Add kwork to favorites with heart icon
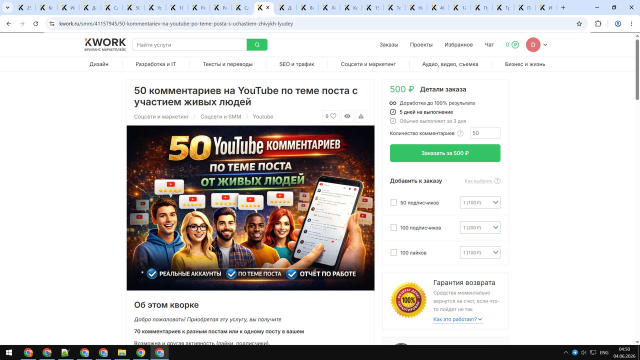 point(331,116)
